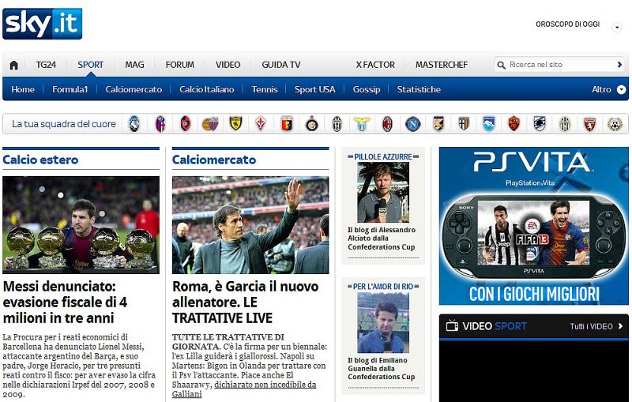The width and height of the screenshot is (632, 402).
Task: Click the Ricerca nel sito search field
Action: click(x=560, y=65)
